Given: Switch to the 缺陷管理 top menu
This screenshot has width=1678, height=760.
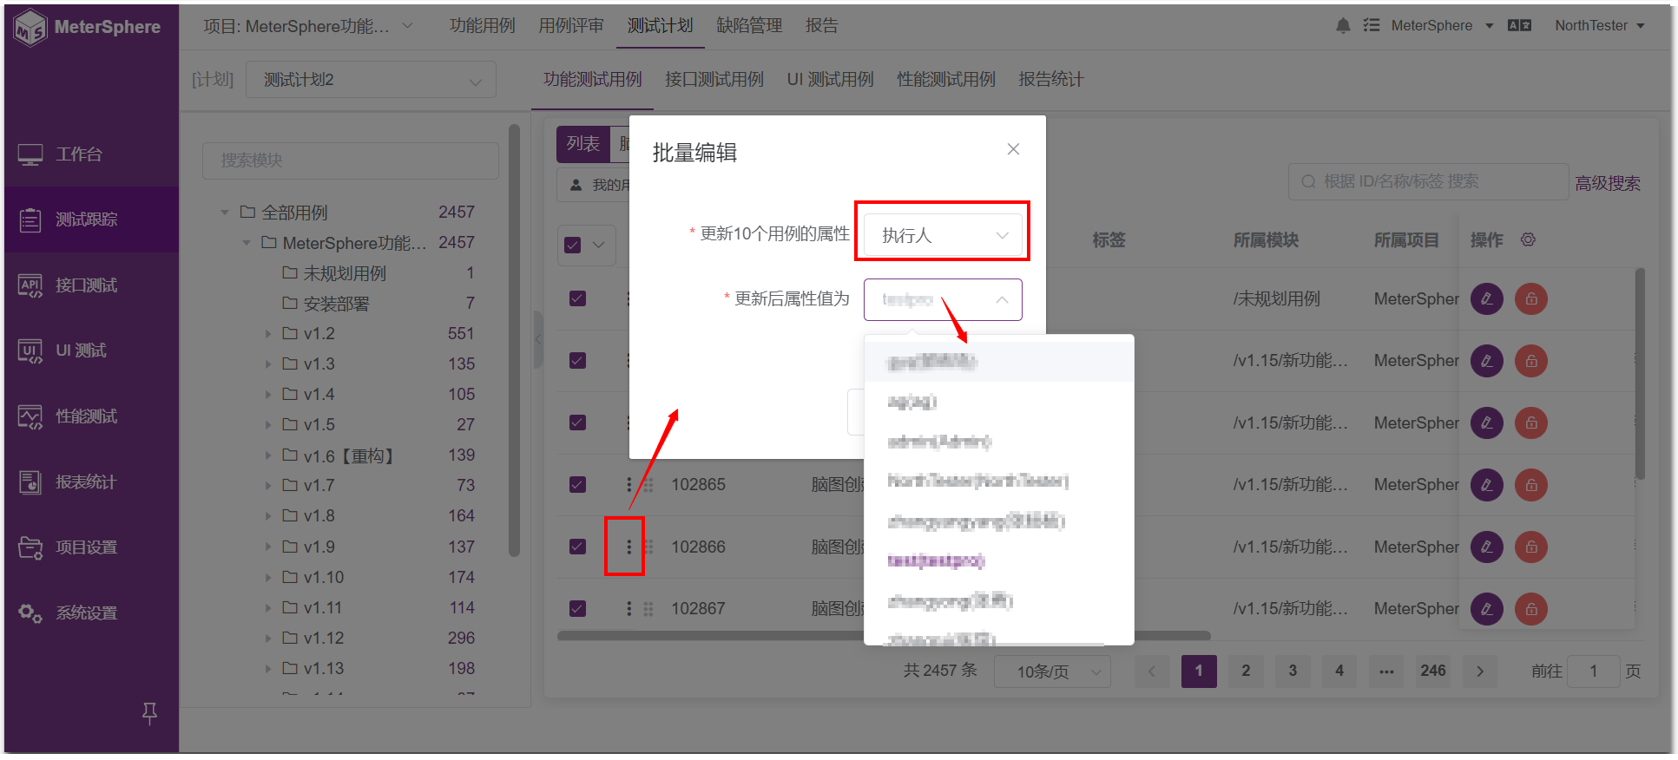Looking at the screenshot, I should coord(749,26).
